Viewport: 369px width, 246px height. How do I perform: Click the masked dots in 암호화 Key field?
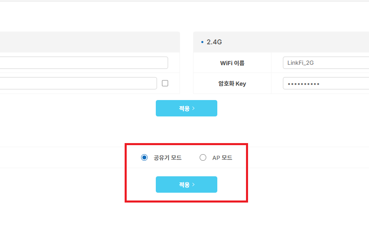(x=303, y=84)
